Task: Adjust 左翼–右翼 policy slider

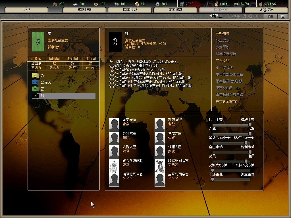Action: coord(231,134)
